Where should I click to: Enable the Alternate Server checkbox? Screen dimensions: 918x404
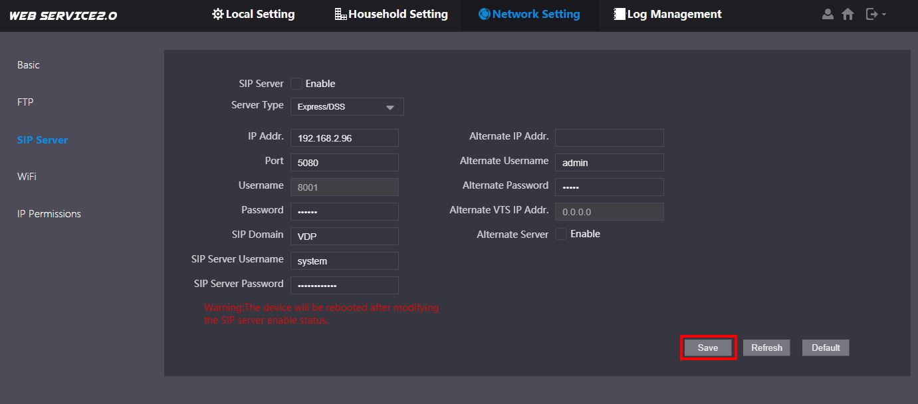(561, 234)
